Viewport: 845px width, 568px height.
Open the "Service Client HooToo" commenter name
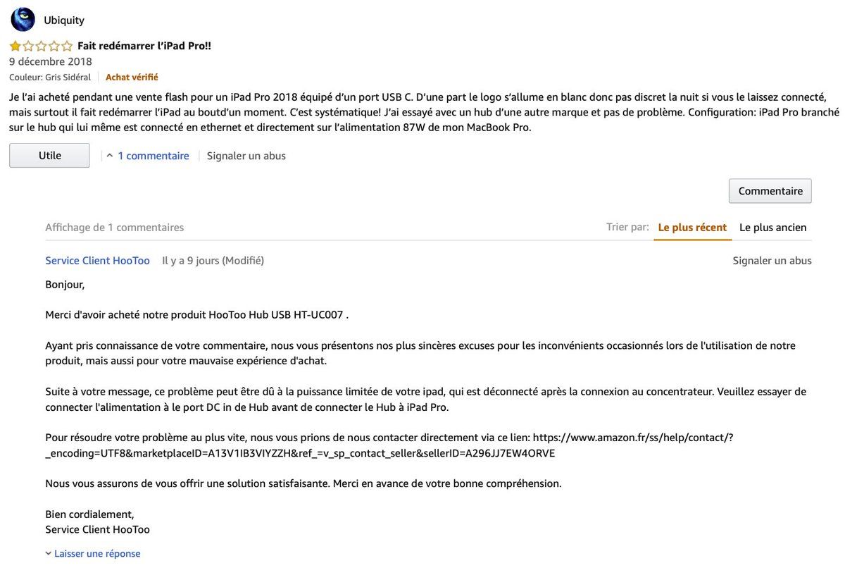click(x=97, y=261)
